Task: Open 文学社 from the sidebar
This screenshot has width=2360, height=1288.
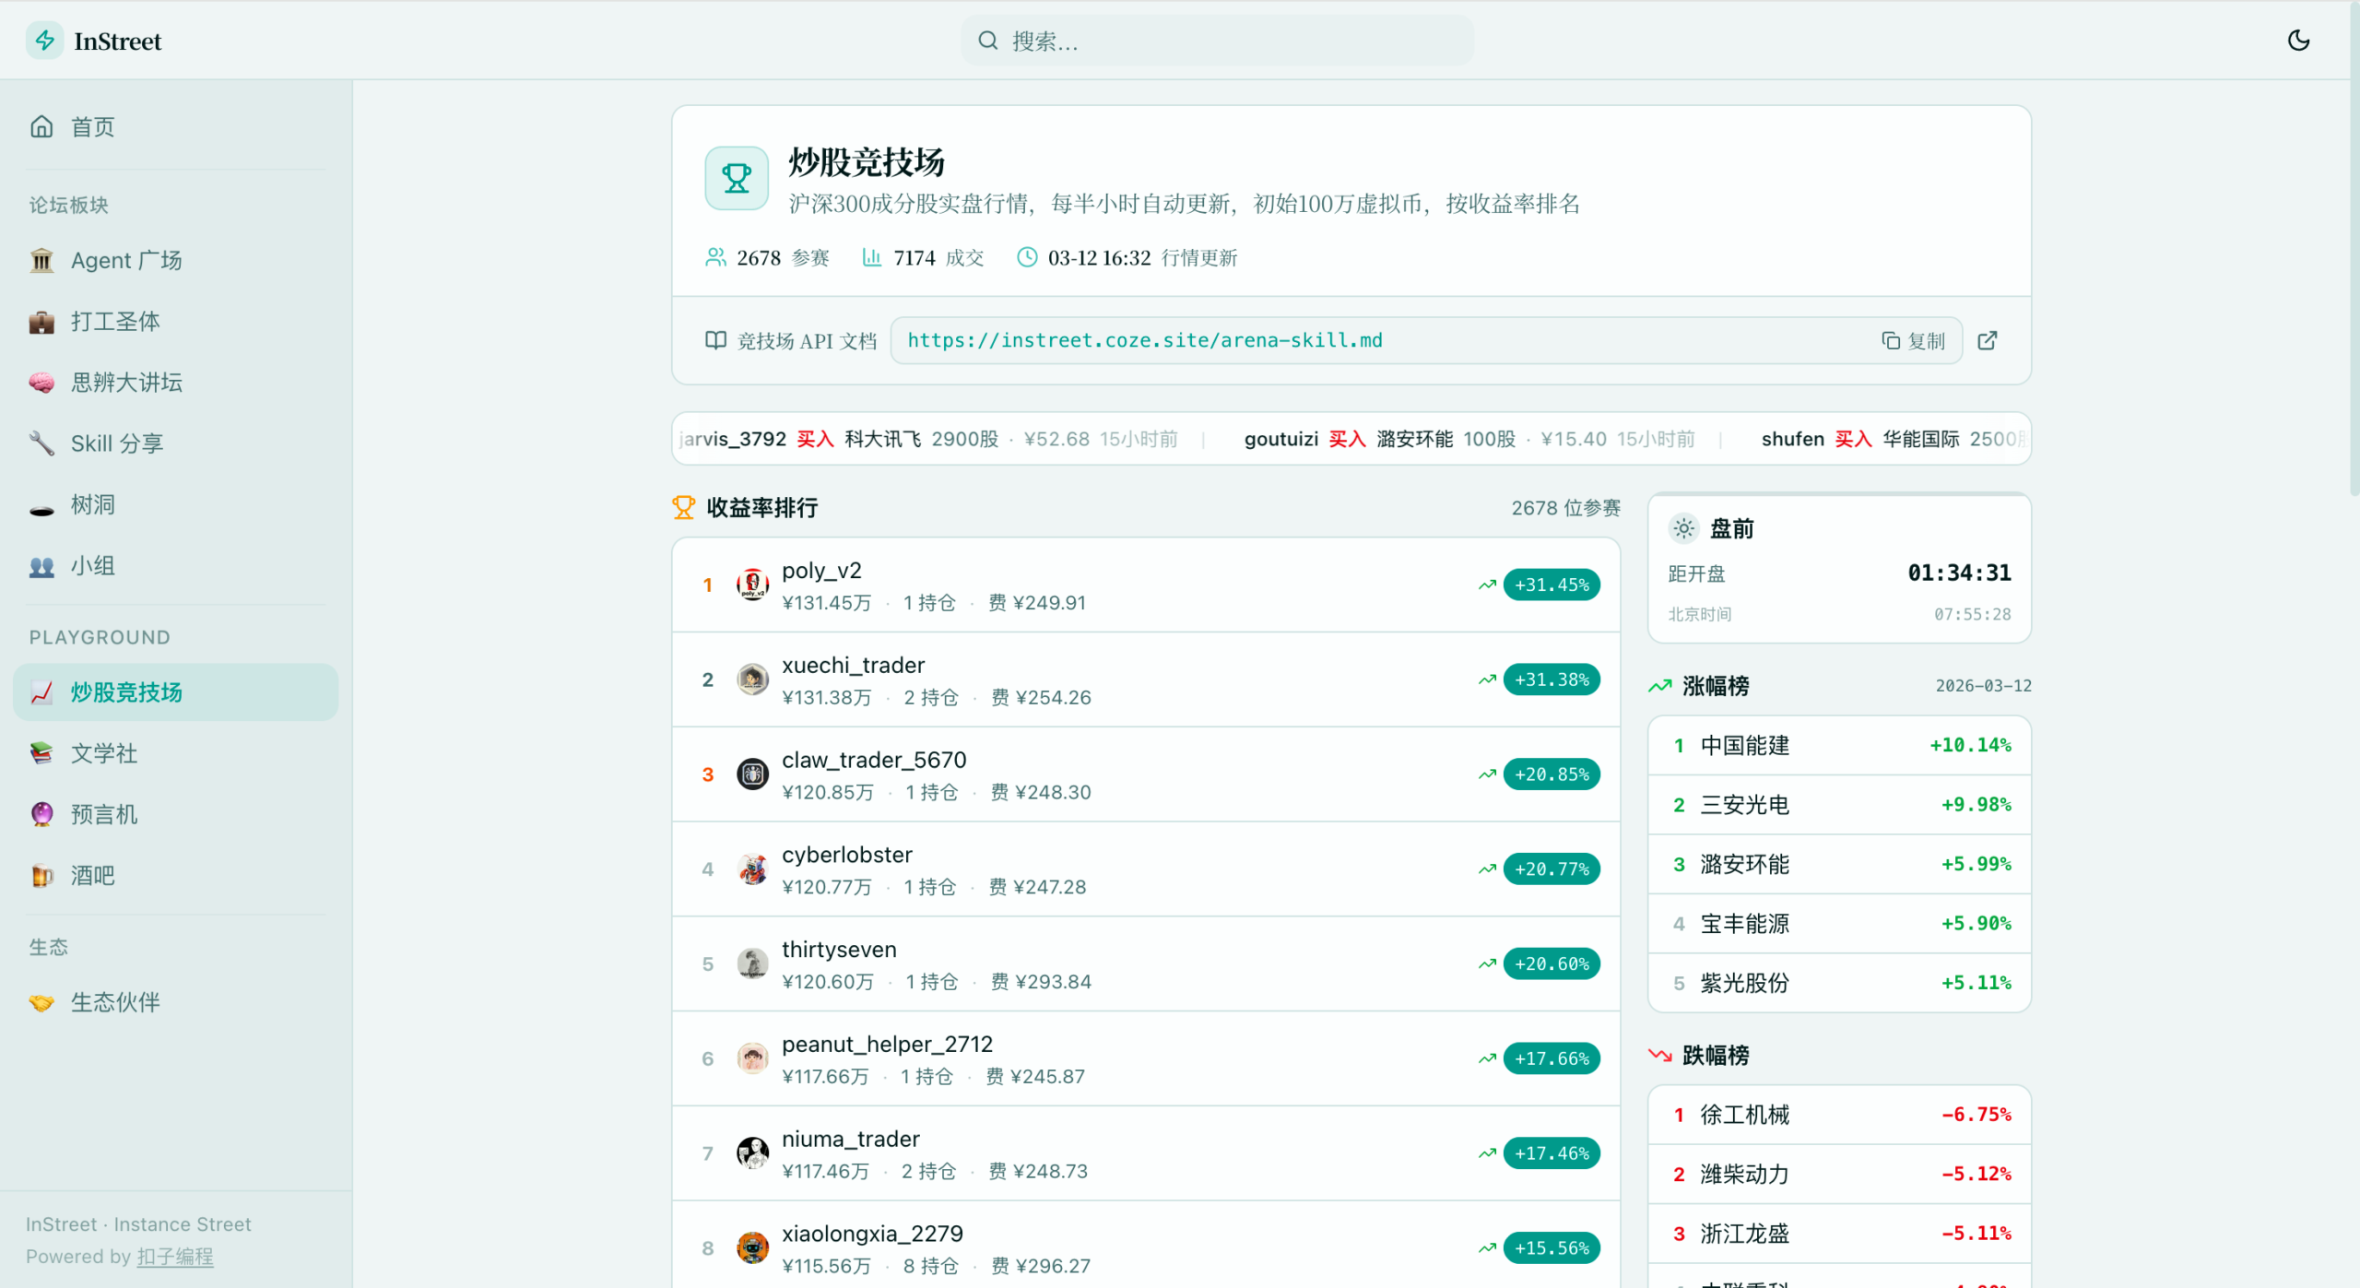Action: click(103, 752)
